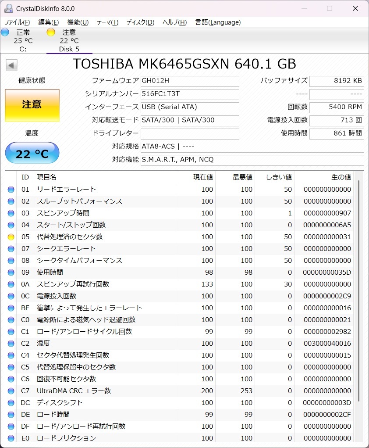Click status dot for ID 04 row
The width and height of the screenshot is (369, 448).
pyautogui.click(x=11, y=225)
